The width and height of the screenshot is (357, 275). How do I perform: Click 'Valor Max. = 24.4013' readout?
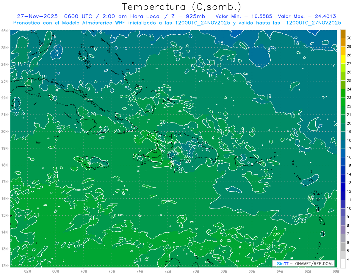(307, 16)
